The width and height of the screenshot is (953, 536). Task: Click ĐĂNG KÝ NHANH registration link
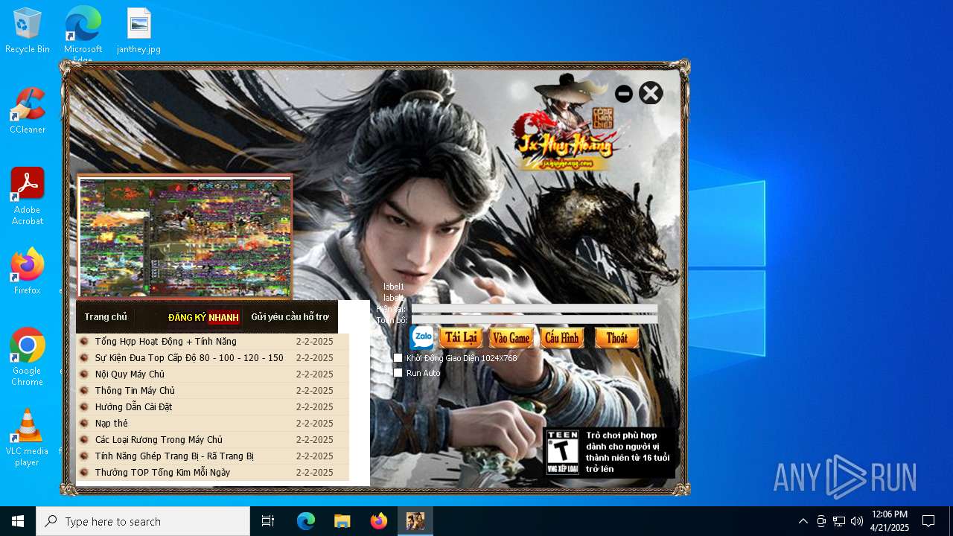(x=203, y=318)
